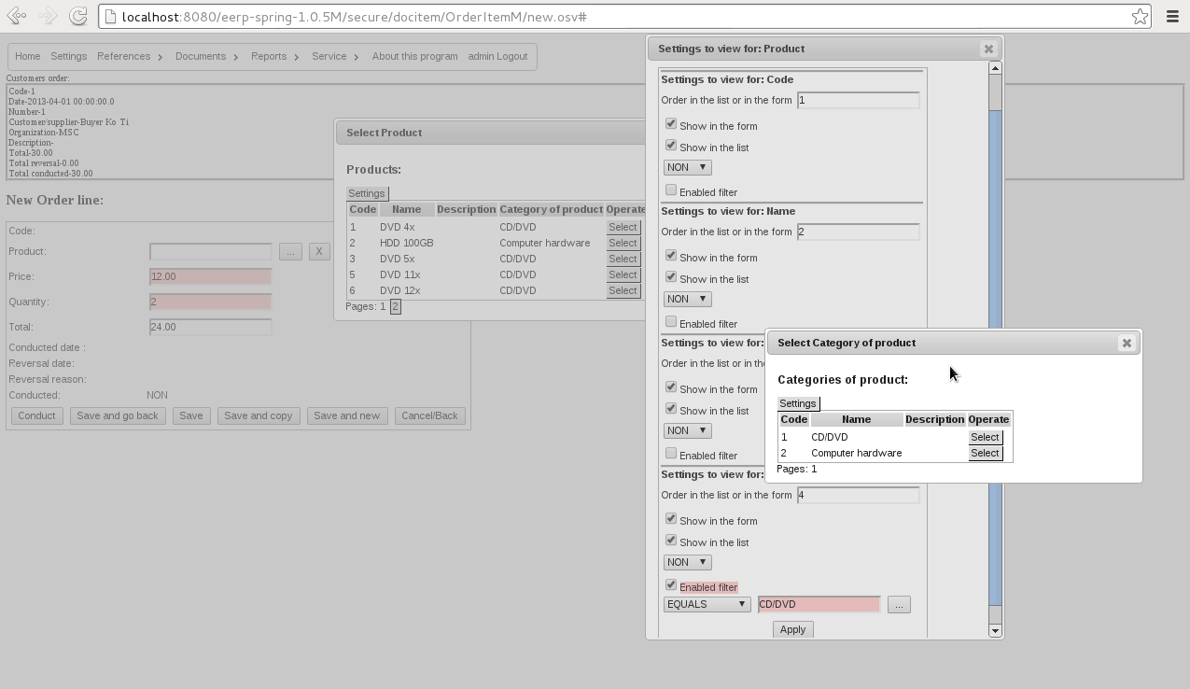Click the "..." icon beside the CD/DVD filter value

tap(898, 604)
